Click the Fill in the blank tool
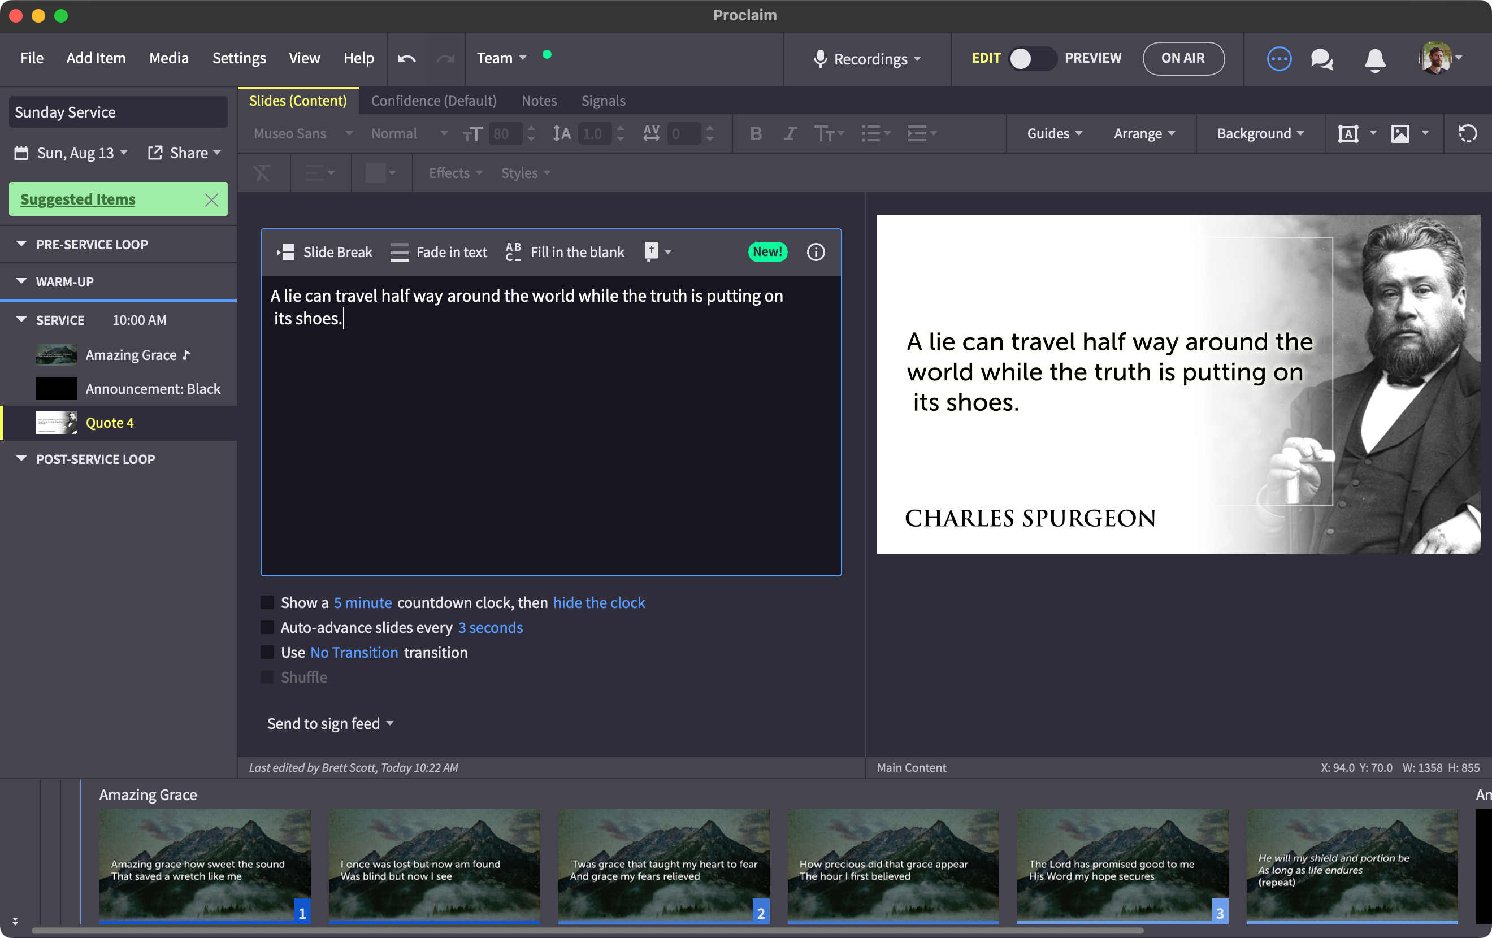Viewport: 1492px width, 938px height. [x=565, y=252]
